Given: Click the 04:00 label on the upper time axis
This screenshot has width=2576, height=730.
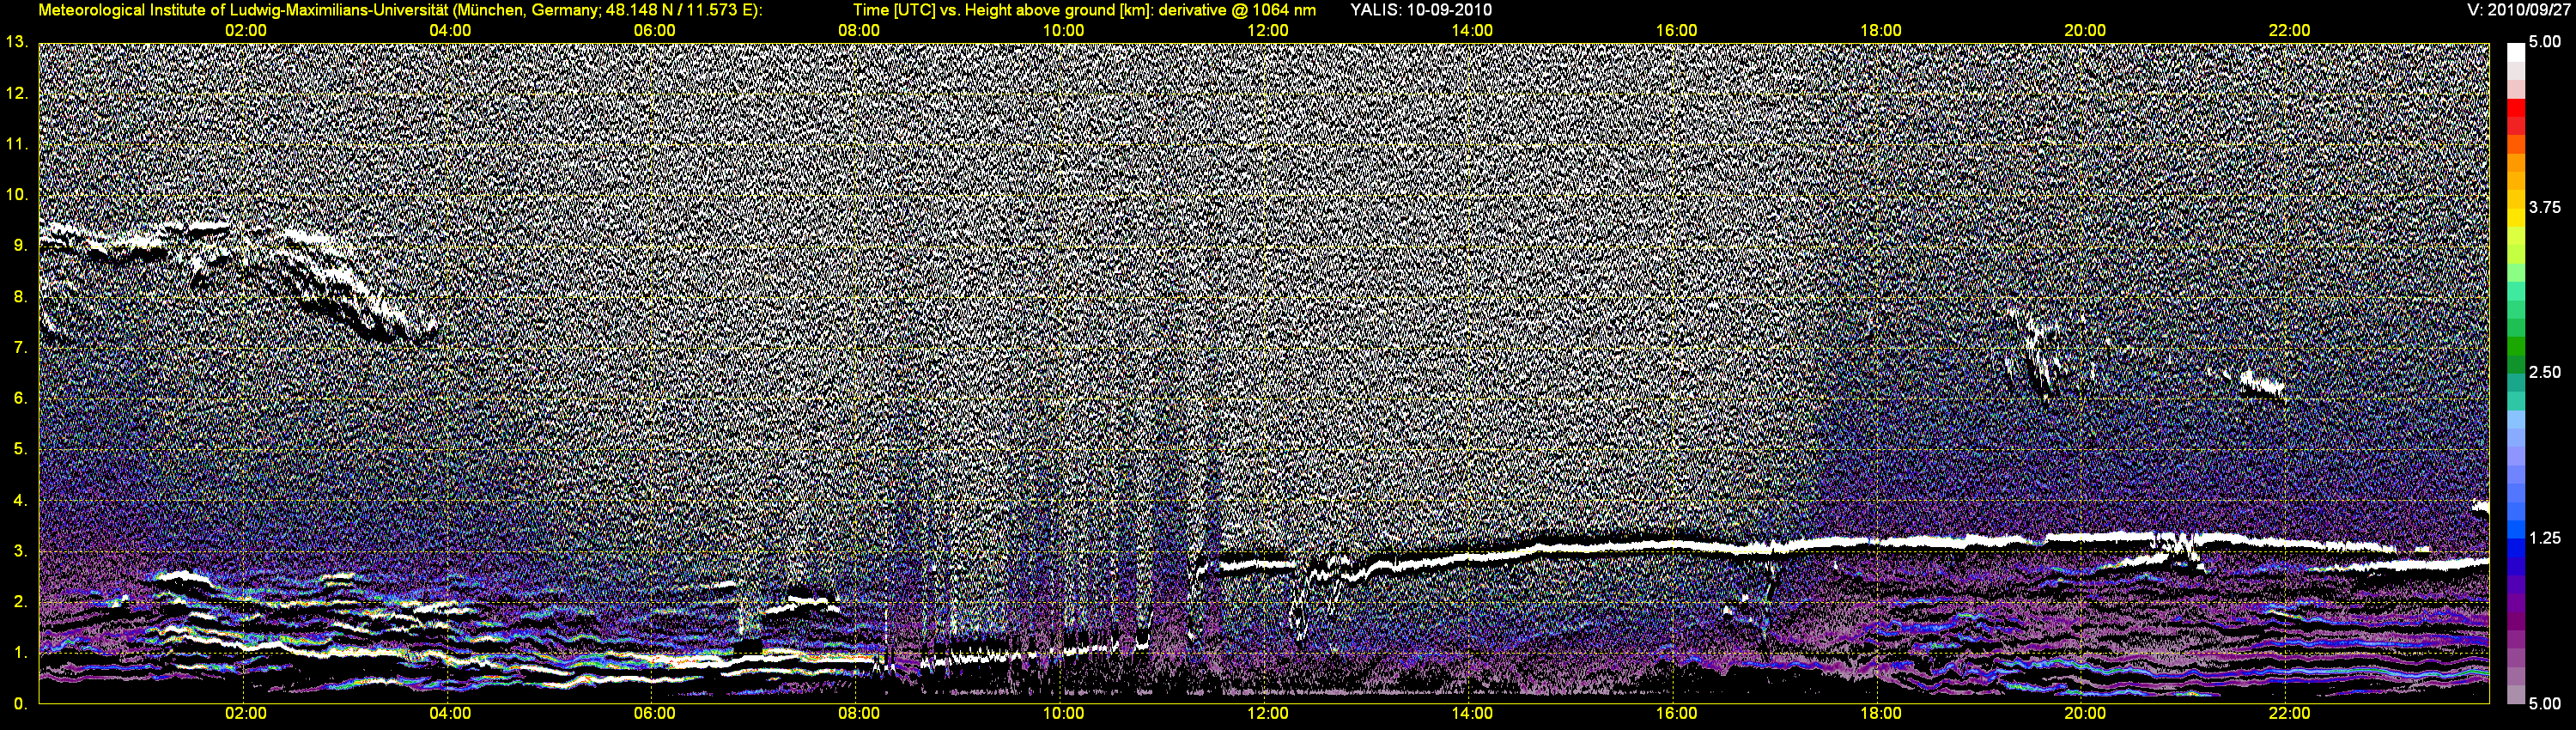Looking at the screenshot, I should tap(450, 31).
